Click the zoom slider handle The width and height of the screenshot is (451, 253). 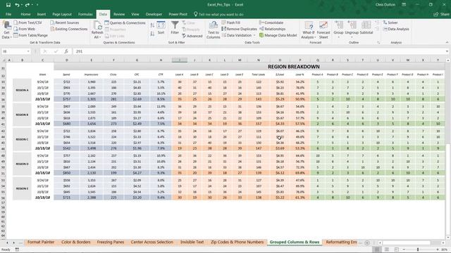(418, 249)
